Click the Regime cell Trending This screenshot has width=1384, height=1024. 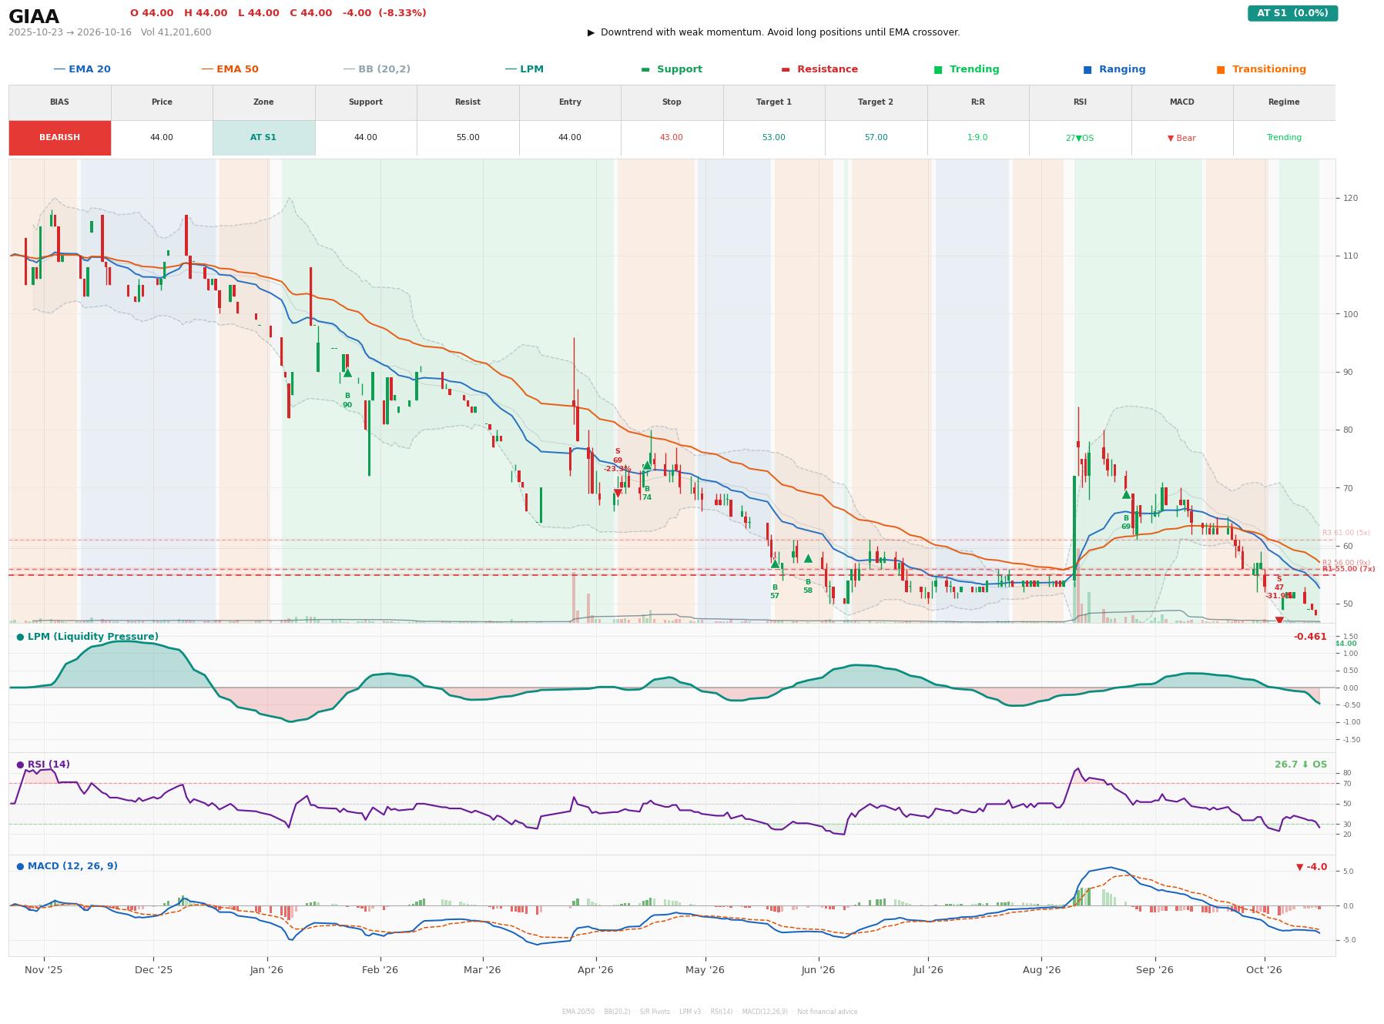pyautogui.click(x=1284, y=138)
